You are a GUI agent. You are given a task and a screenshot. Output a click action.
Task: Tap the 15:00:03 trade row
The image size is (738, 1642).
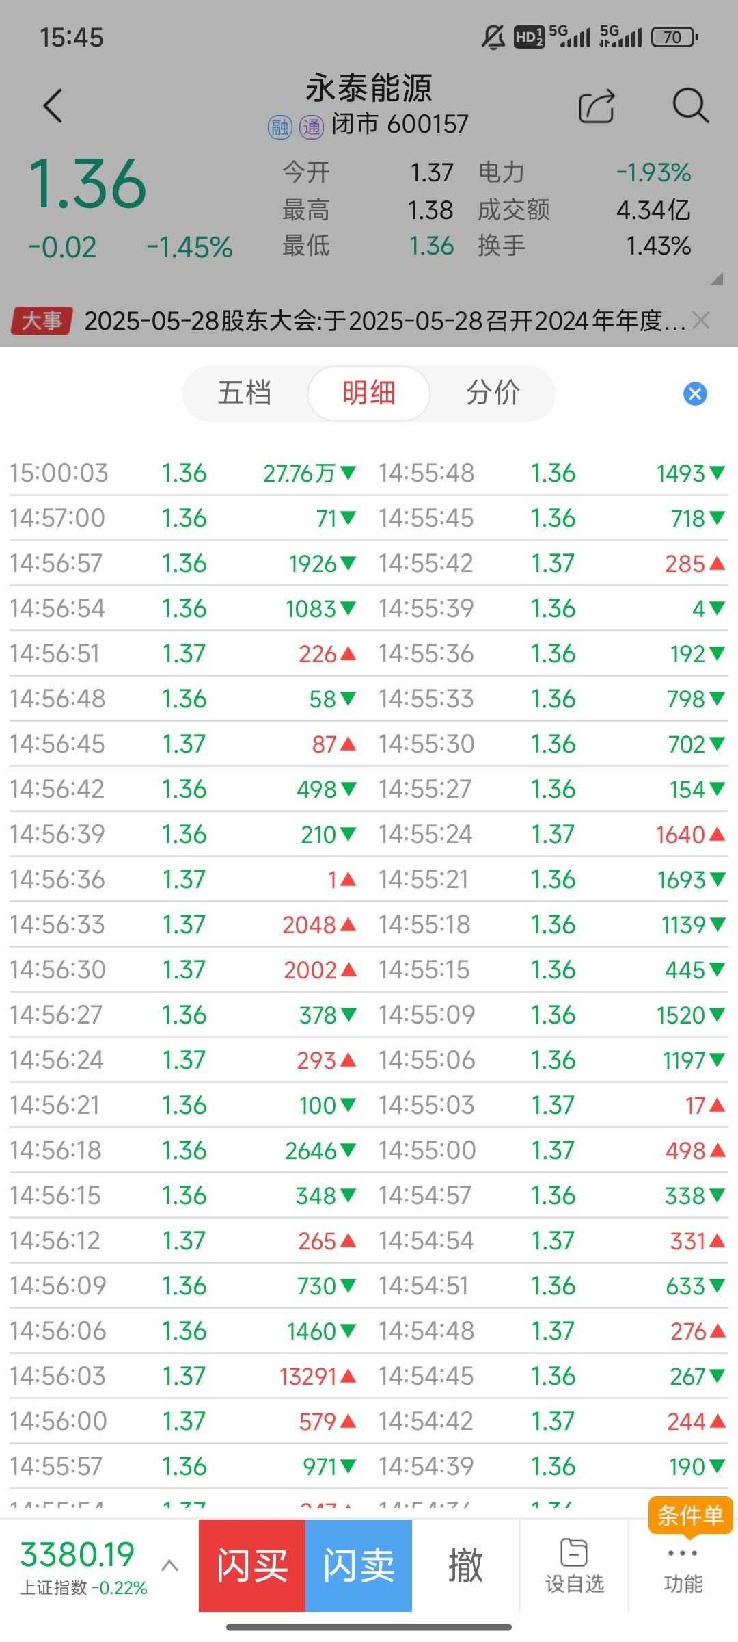tap(183, 473)
